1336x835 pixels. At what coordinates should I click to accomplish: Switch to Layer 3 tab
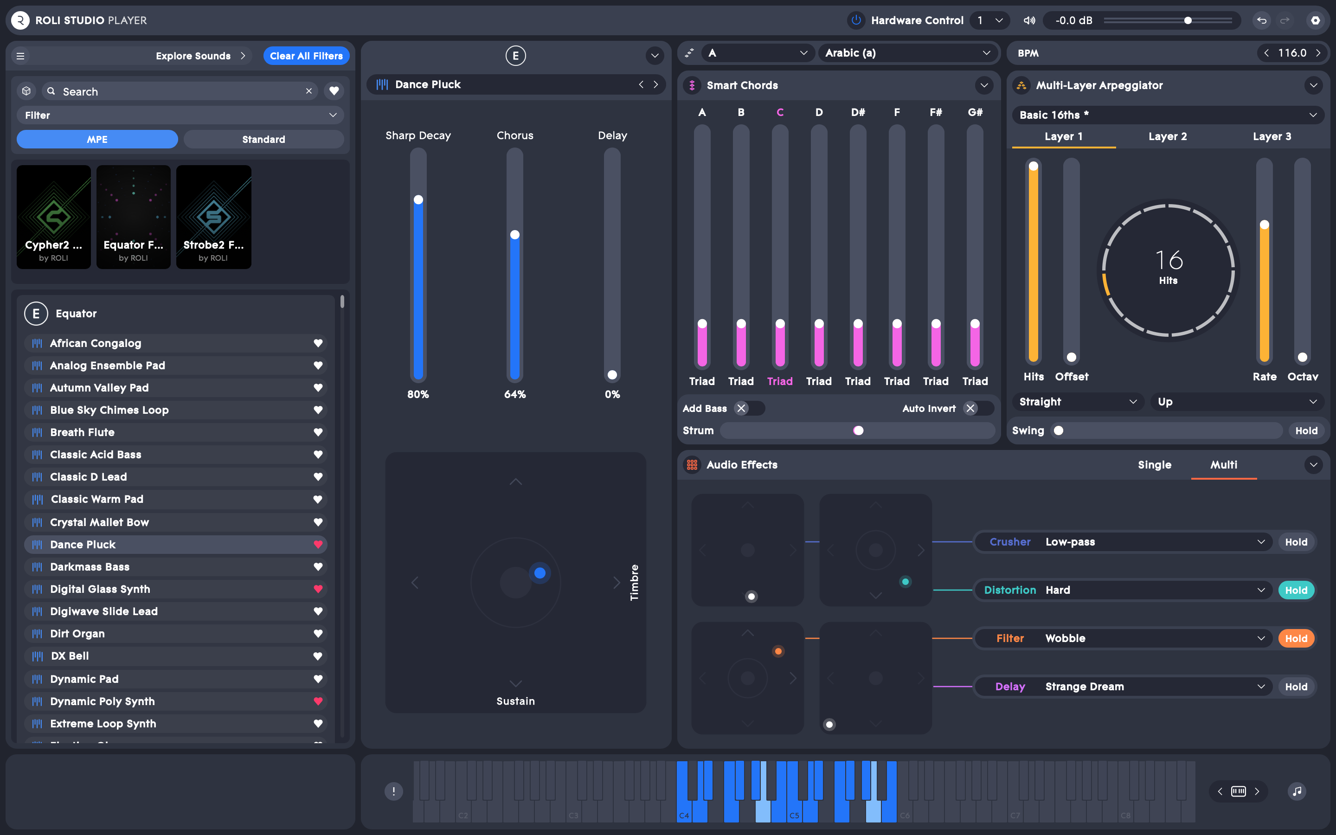[1272, 136]
